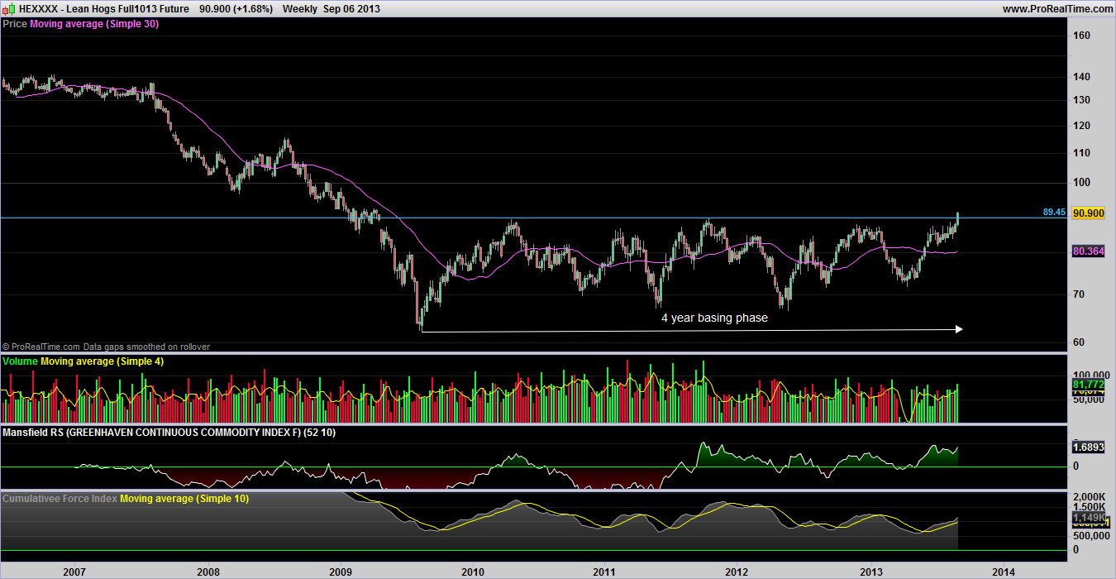The height and width of the screenshot is (579, 1116).
Task: Click the Volume indicator label
Action: pos(21,362)
